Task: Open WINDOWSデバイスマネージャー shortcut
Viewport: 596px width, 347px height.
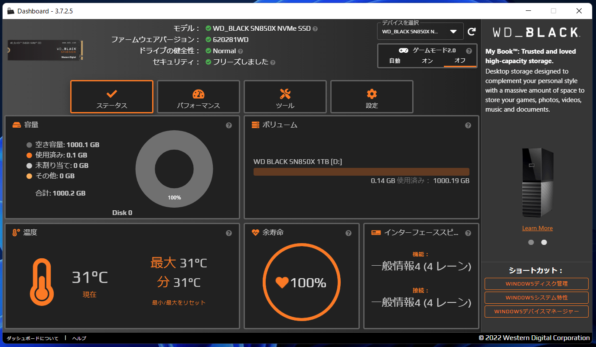Action: pyautogui.click(x=537, y=312)
